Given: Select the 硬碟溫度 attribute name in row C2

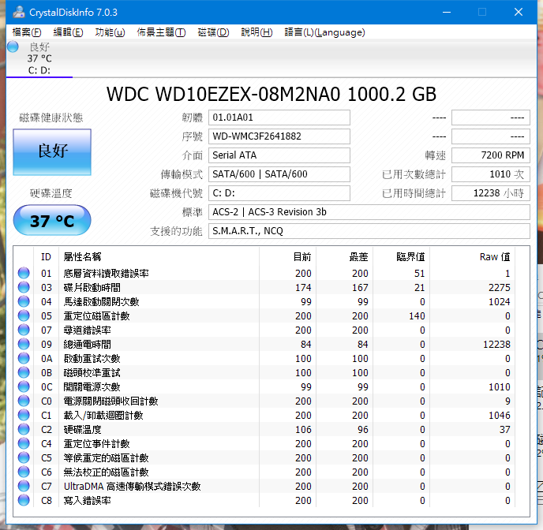Looking at the screenshot, I should tap(82, 429).
